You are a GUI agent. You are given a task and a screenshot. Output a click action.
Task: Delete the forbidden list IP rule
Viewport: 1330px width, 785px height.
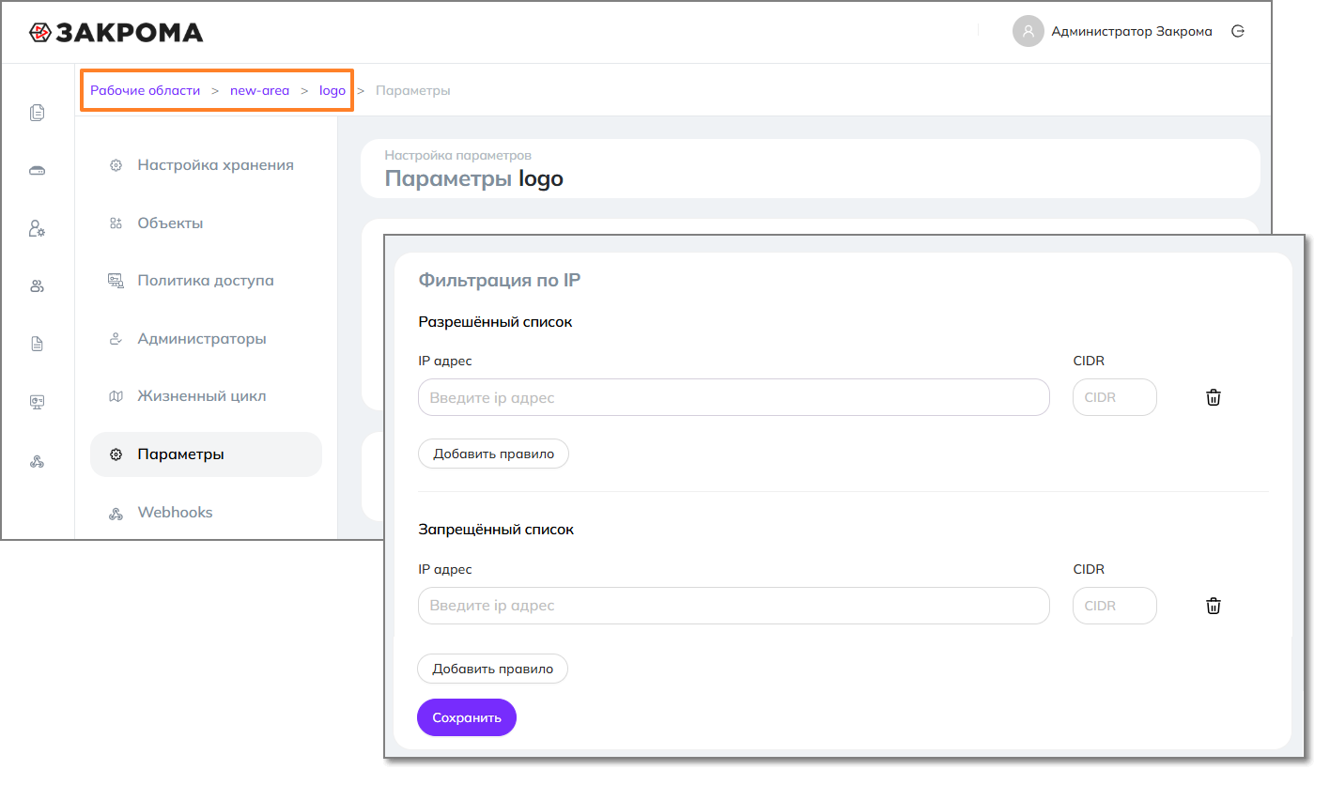pos(1214,606)
